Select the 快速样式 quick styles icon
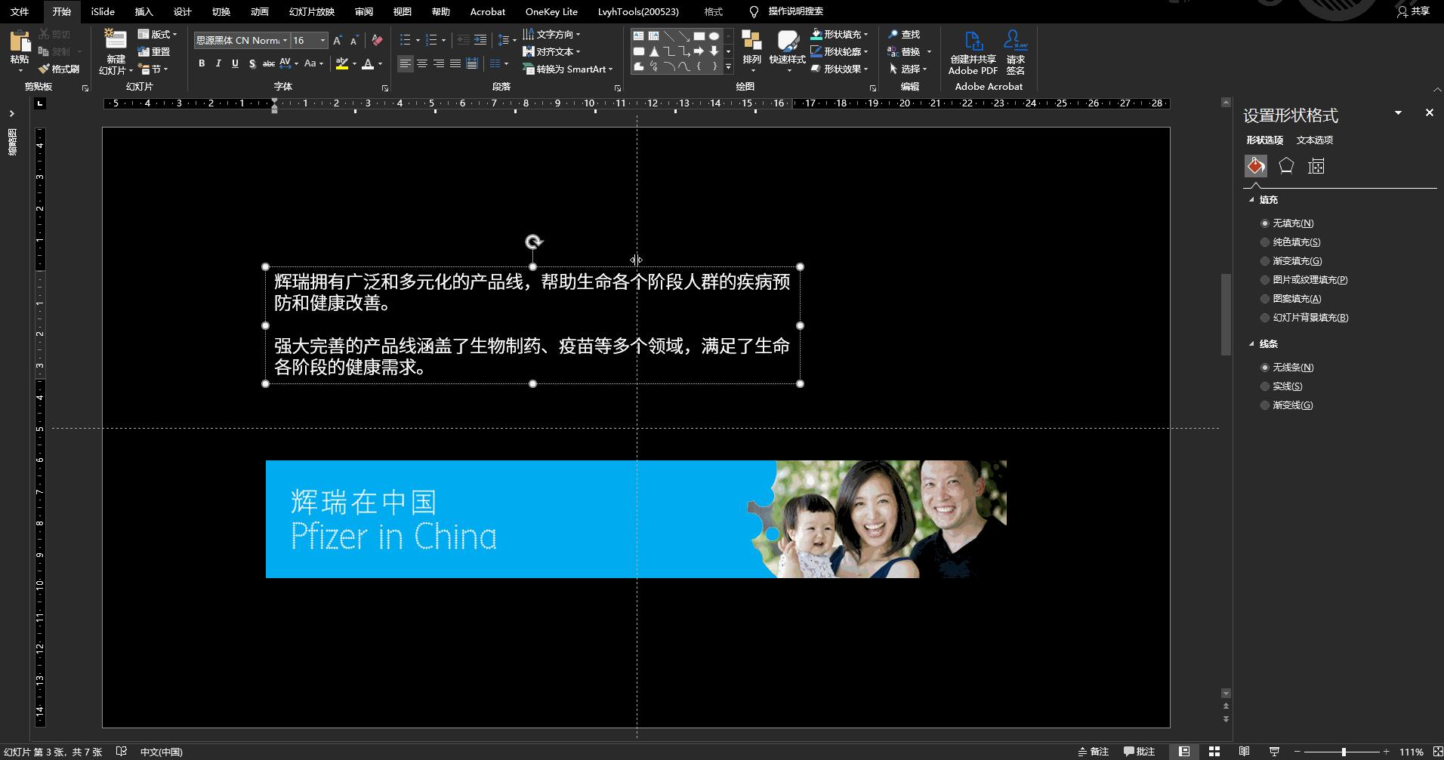 pyautogui.click(x=788, y=51)
